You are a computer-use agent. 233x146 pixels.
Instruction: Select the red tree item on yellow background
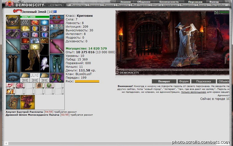(28, 102)
